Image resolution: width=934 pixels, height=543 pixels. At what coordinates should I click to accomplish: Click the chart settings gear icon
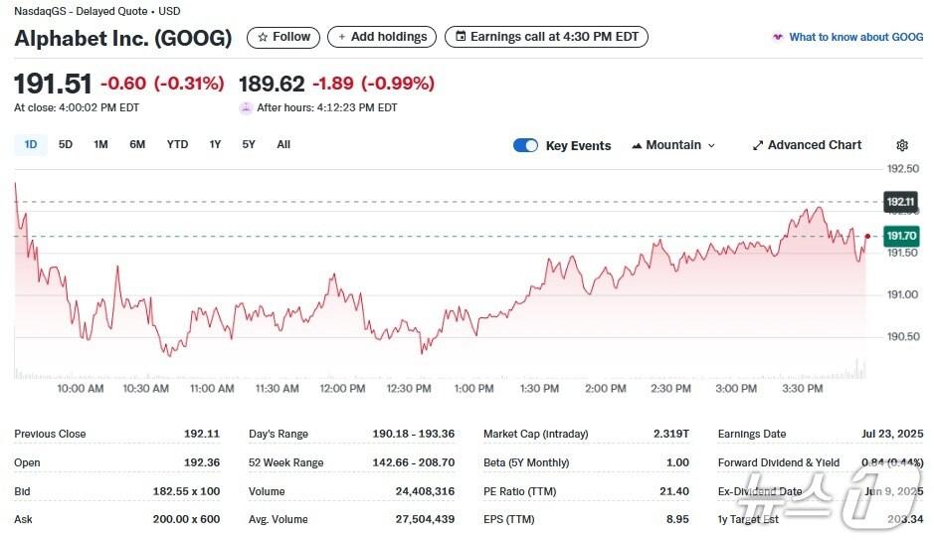pyautogui.click(x=902, y=145)
